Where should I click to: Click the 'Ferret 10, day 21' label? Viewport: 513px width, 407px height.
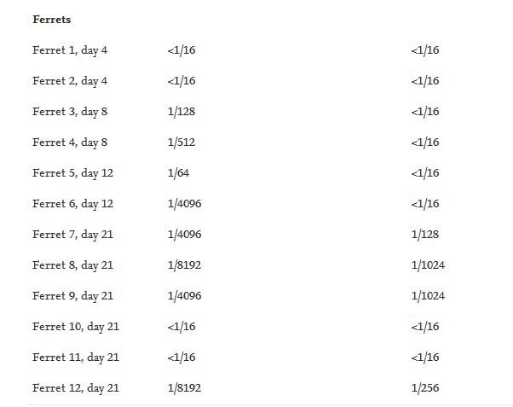click(x=76, y=327)
